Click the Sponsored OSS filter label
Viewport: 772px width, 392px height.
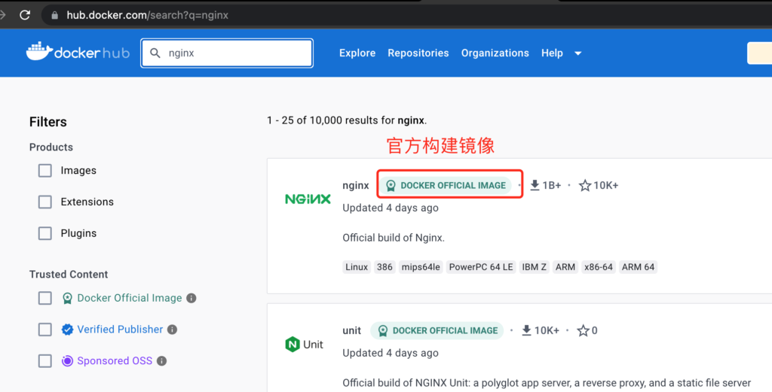(115, 361)
